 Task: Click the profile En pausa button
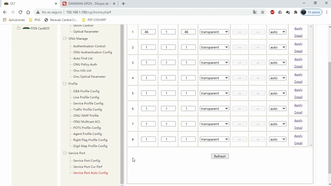(311, 12)
